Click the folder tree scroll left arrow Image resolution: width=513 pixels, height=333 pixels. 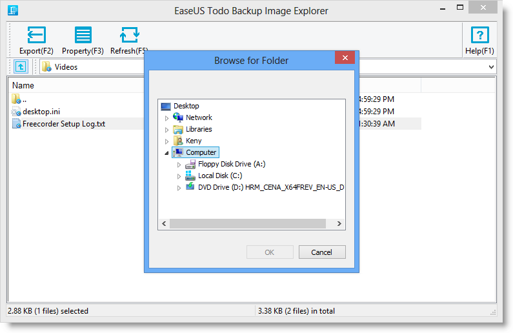click(164, 224)
